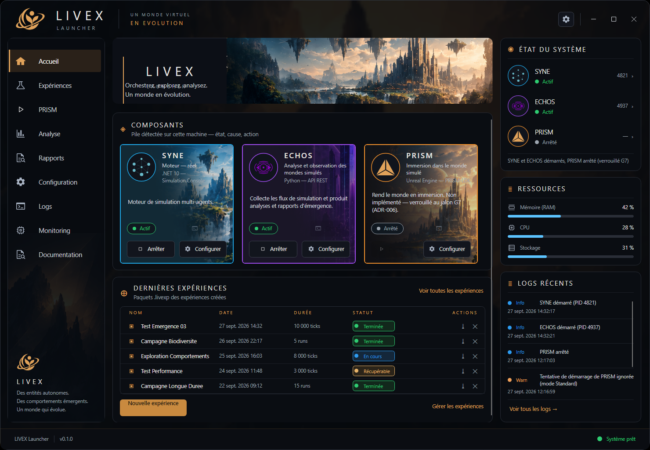Click the SYNE logo in the Composants card
This screenshot has height=450, width=650.
click(x=141, y=167)
